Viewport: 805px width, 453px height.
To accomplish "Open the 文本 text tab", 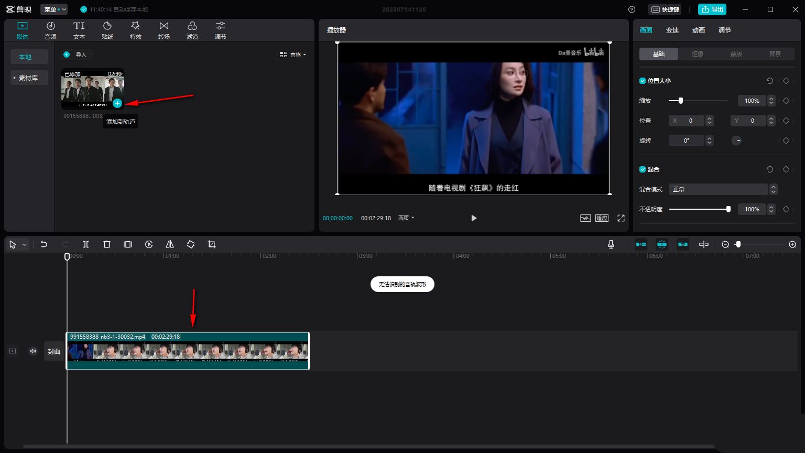I will (79, 30).
